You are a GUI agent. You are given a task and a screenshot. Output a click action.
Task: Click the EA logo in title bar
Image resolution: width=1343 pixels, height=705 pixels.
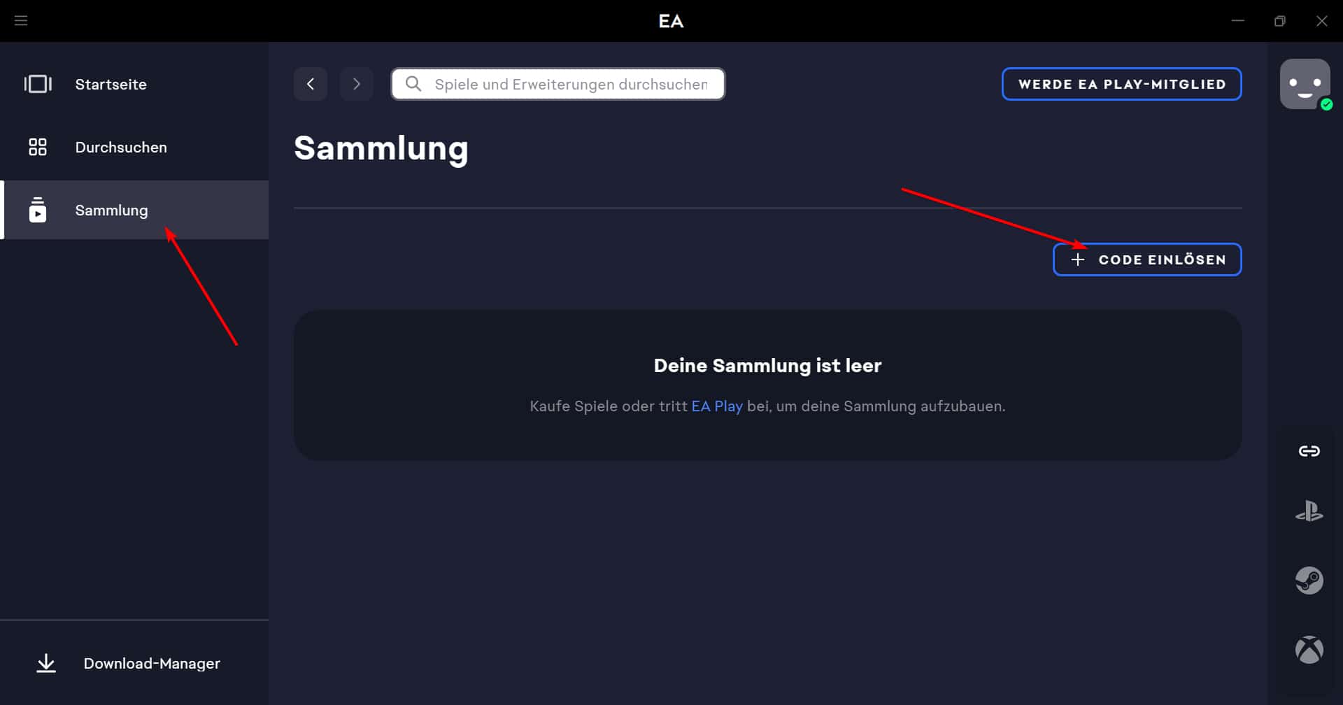(671, 21)
